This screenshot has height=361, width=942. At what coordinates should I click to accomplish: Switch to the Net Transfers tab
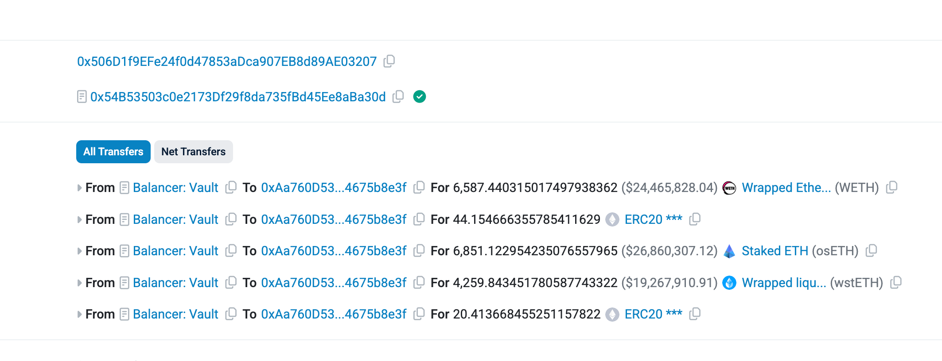(x=193, y=152)
